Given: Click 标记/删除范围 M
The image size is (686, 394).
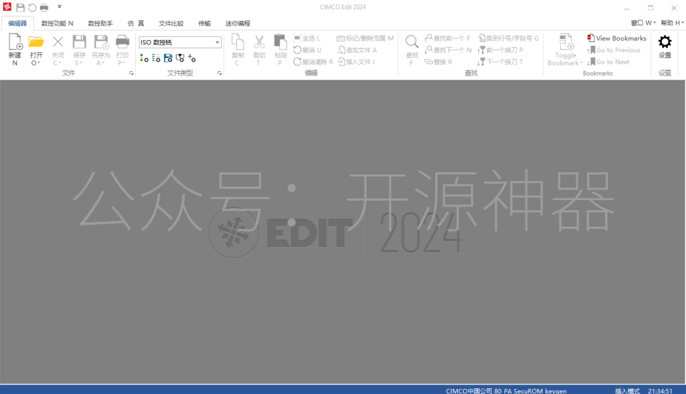Looking at the screenshot, I should 365,38.
